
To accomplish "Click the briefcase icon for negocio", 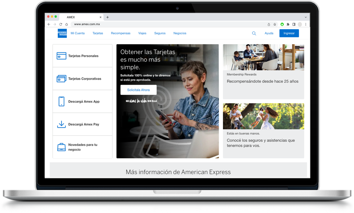I will 61,147.
